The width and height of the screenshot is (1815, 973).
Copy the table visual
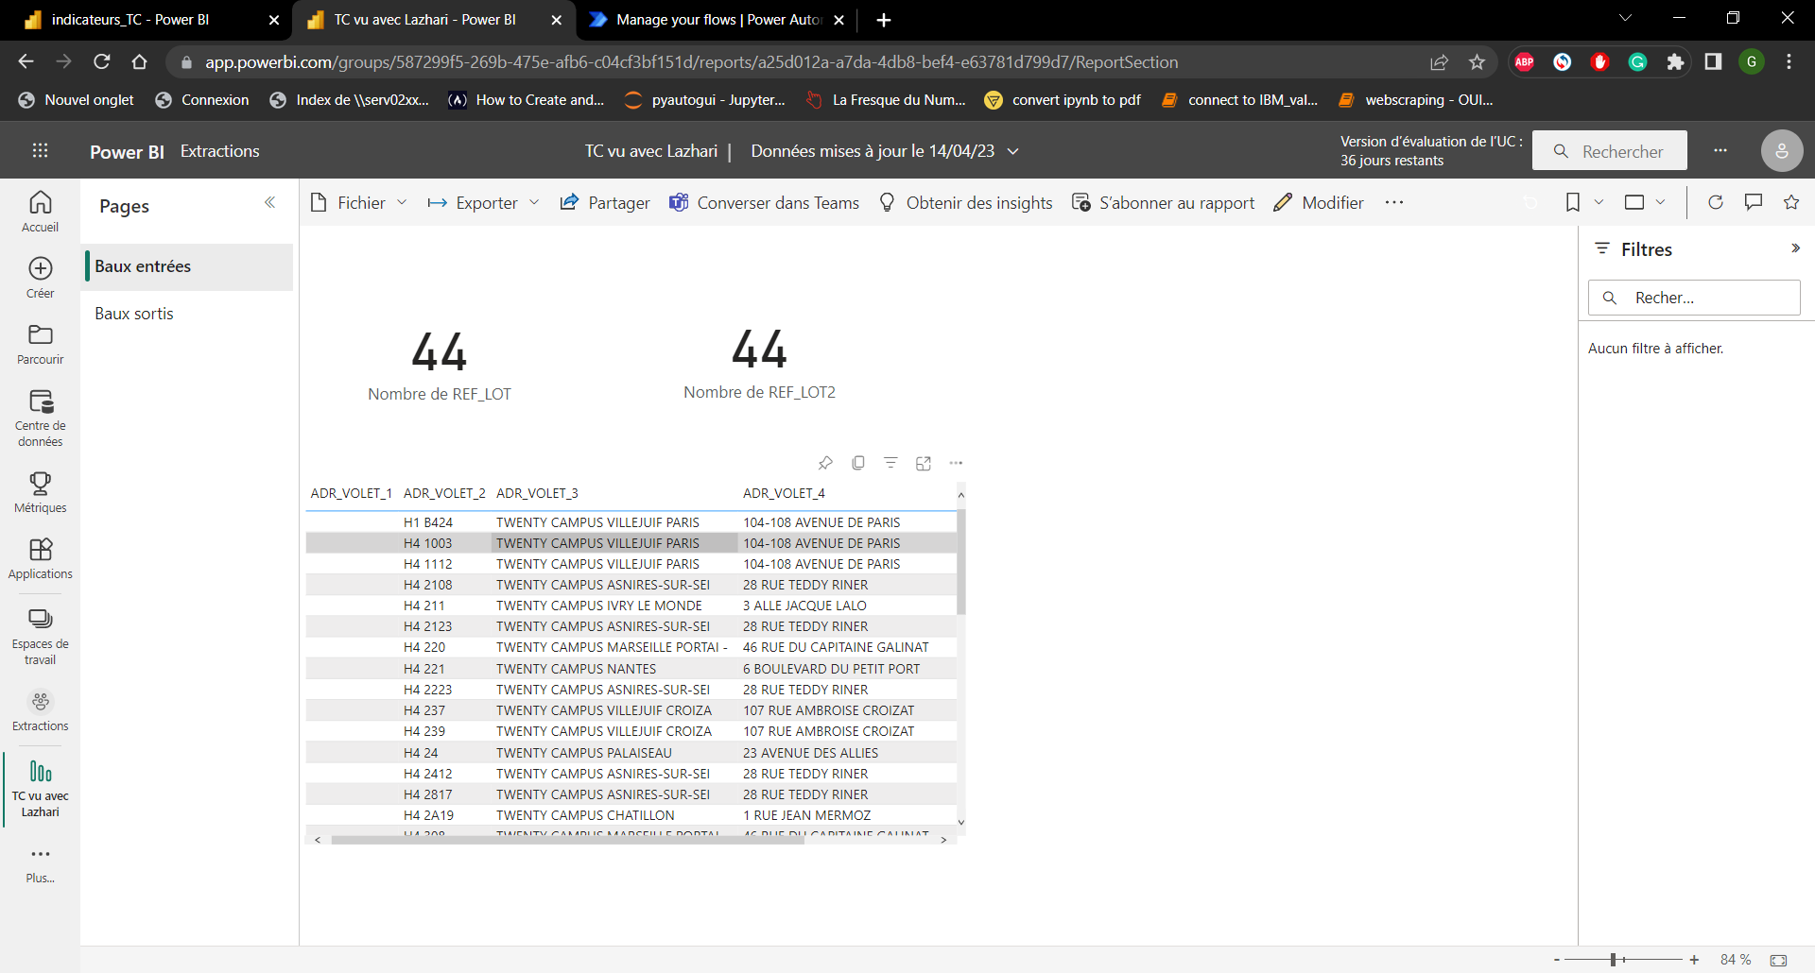pyautogui.click(x=858, y=463)
